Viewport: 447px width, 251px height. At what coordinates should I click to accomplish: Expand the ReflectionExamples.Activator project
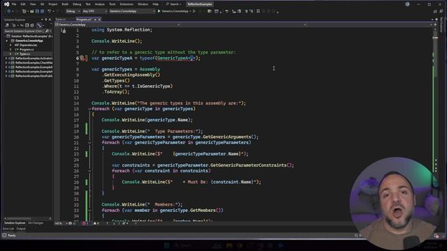click(x=6, y=59)
